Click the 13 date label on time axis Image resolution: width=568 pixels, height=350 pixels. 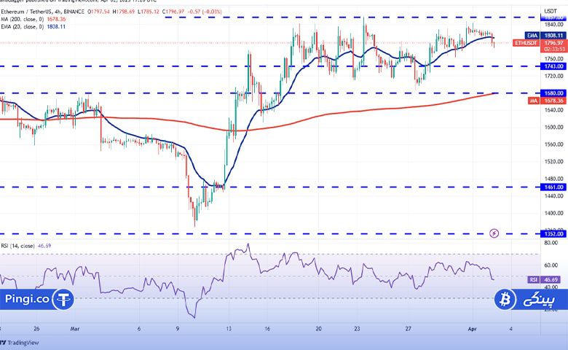coord(228,329)
